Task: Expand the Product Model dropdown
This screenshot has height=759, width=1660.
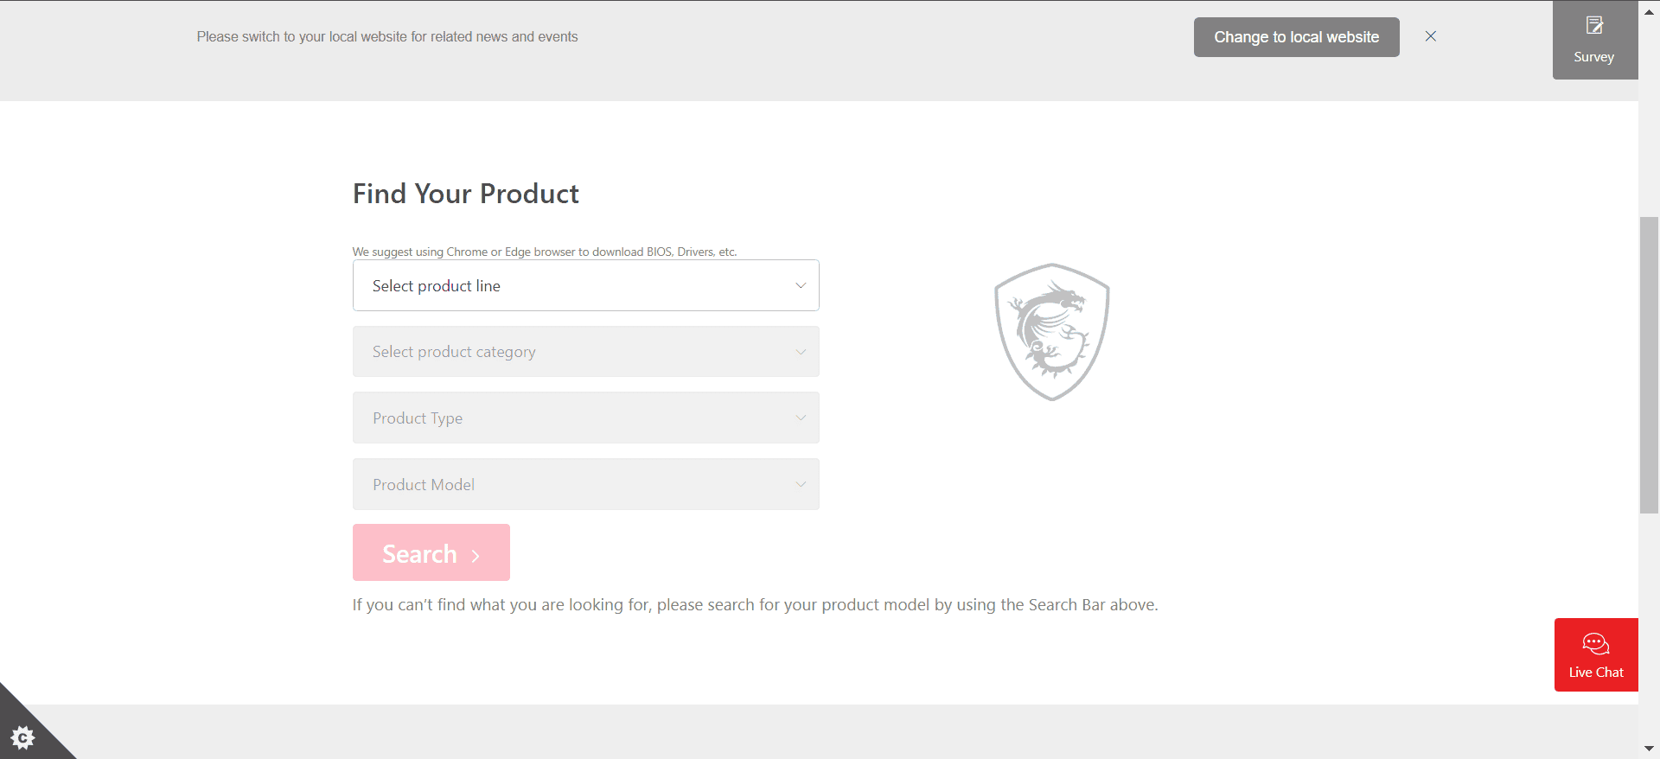Action: tap(585, 485)
